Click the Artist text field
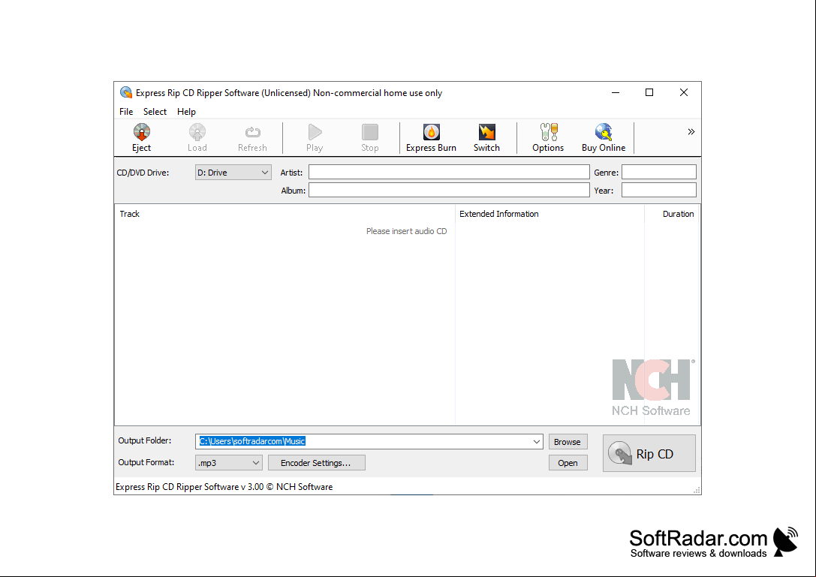 [x=449, y=173]
